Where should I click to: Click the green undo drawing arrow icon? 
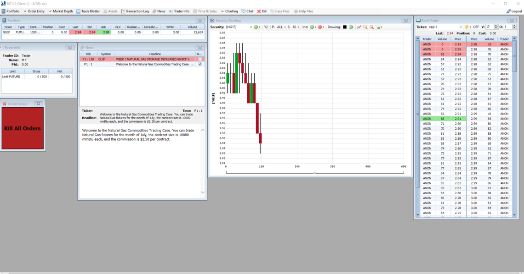click(x=351, y=27)
